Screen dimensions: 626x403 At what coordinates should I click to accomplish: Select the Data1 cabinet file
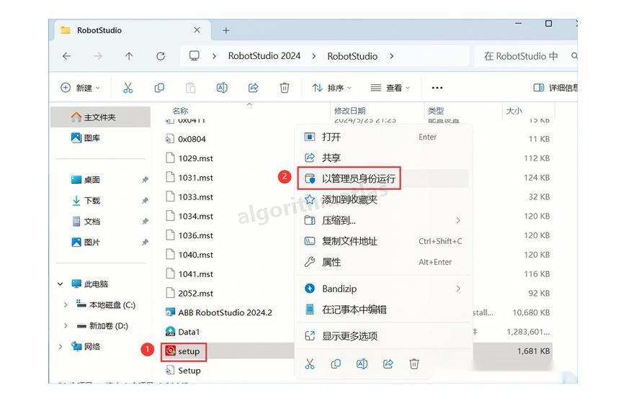[182, 332]
